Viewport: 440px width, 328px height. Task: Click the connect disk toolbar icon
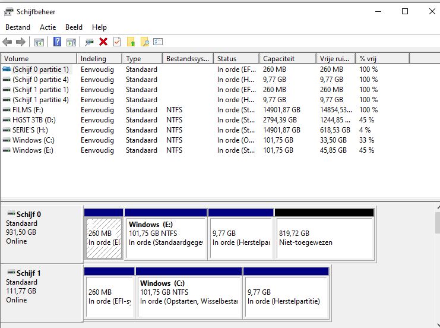(90, 42)
